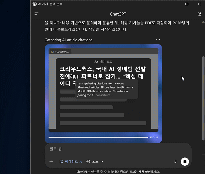The height and width of the screenshot is (174, 205).
Task: Start a new chat with the compose icon
Action: click(200, 14)
